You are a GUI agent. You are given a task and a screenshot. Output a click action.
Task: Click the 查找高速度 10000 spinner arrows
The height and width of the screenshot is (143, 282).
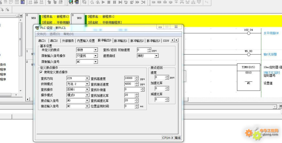click(x=137, y=78)
